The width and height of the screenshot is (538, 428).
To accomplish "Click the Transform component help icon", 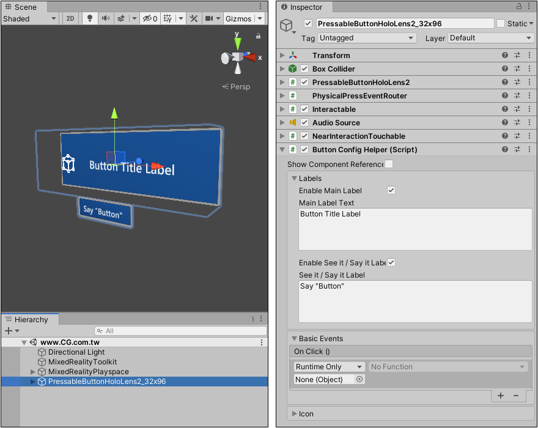I will [505, 56].
